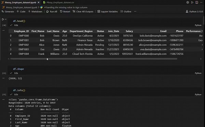Toggle the split editor layout icon
This screenshot has width=205, height=127.
(197, 2)
